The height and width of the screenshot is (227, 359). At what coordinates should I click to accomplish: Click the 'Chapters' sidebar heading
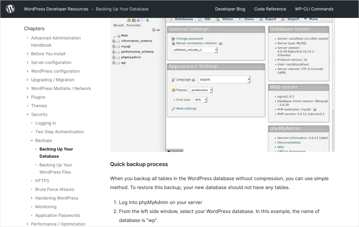coord(34,29)
